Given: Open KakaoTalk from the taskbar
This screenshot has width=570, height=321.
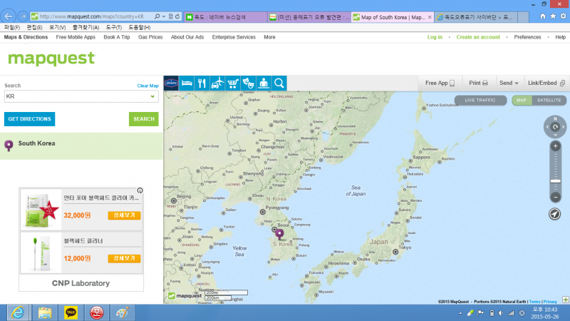Looking at the screenshot, I should (71, 312).
